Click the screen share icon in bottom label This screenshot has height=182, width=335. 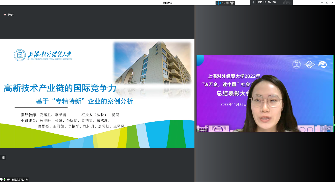(x=1, y=180)
